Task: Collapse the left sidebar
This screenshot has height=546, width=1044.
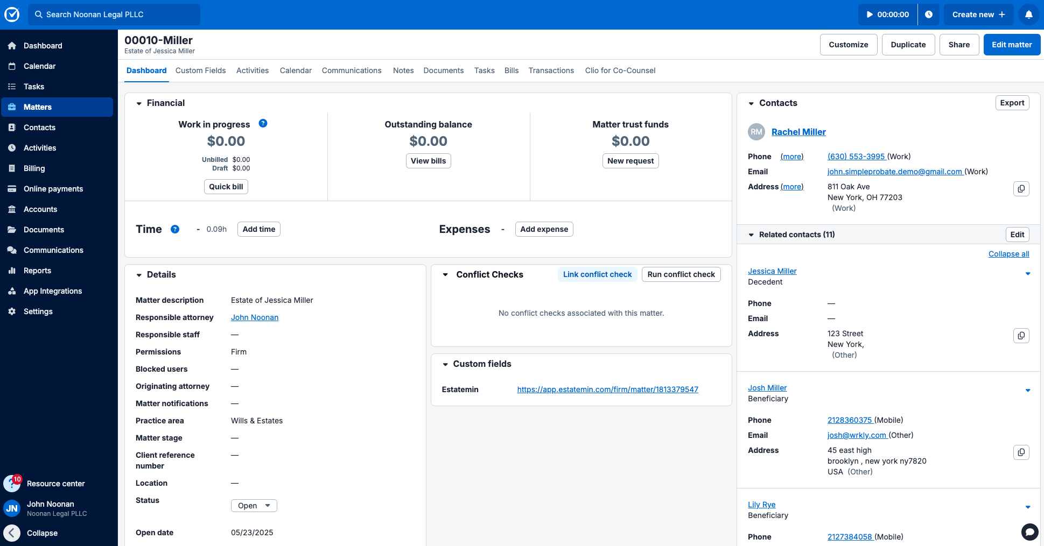Action: [12, 533]
